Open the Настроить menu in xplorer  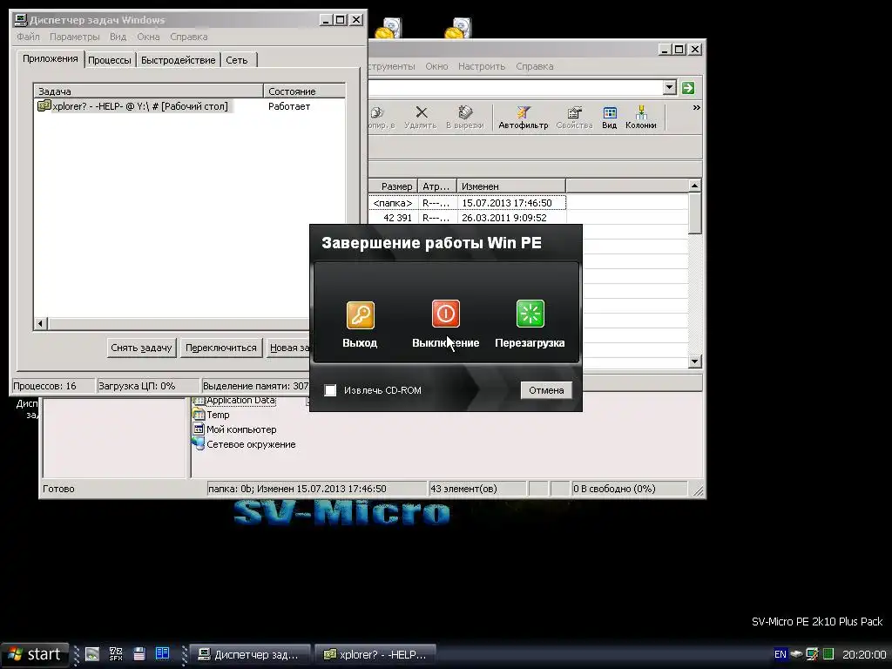(x=481, y=66)
